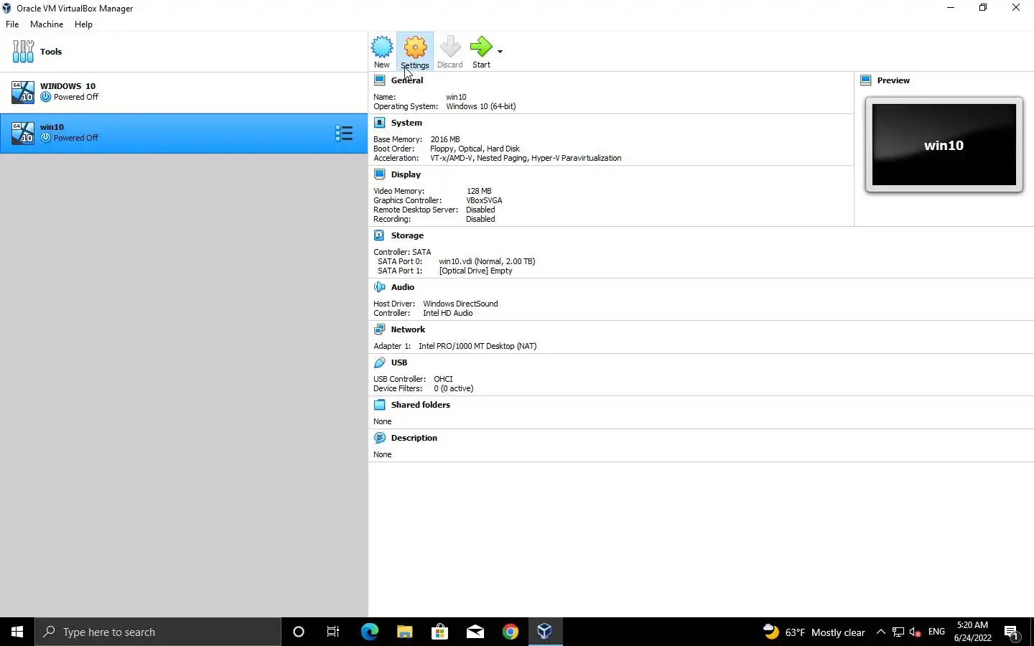Click the Preview panel icon
The width and height of the screenshot is (1034, 646).
tap(866, 80)
